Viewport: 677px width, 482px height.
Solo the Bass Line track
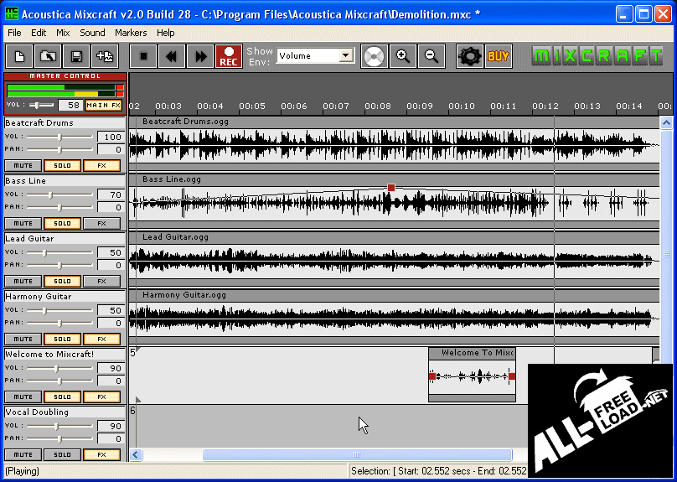[x=62, y=224]
